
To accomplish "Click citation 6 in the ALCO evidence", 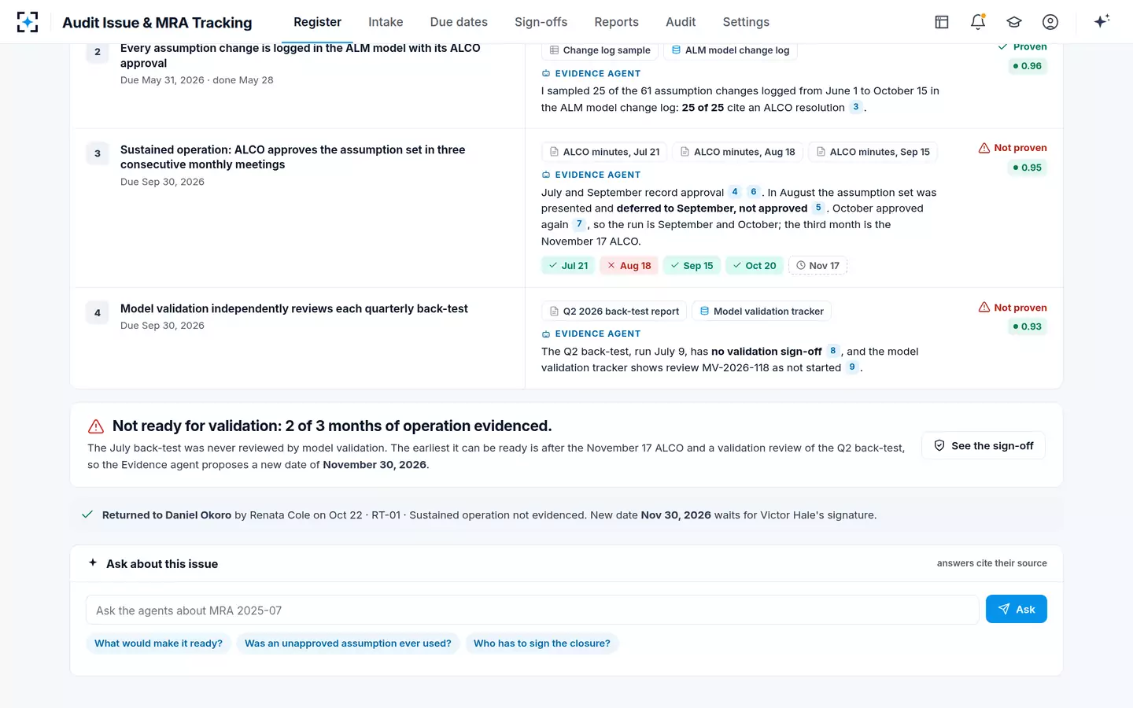I will [753, 192].
